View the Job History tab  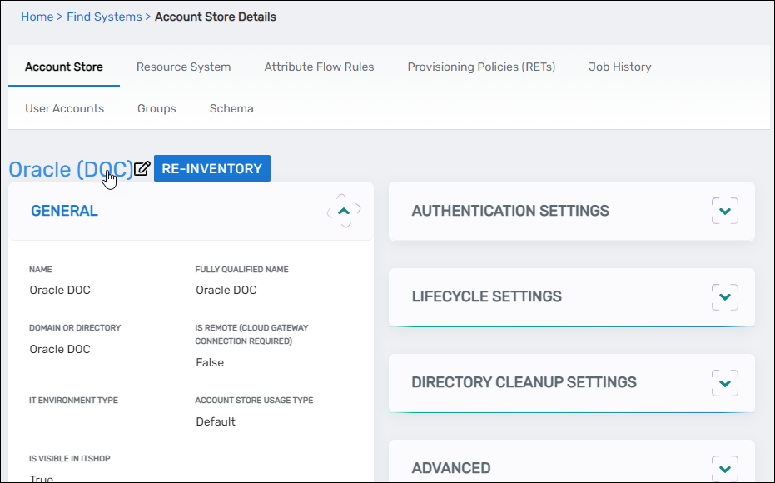point(619,67)
